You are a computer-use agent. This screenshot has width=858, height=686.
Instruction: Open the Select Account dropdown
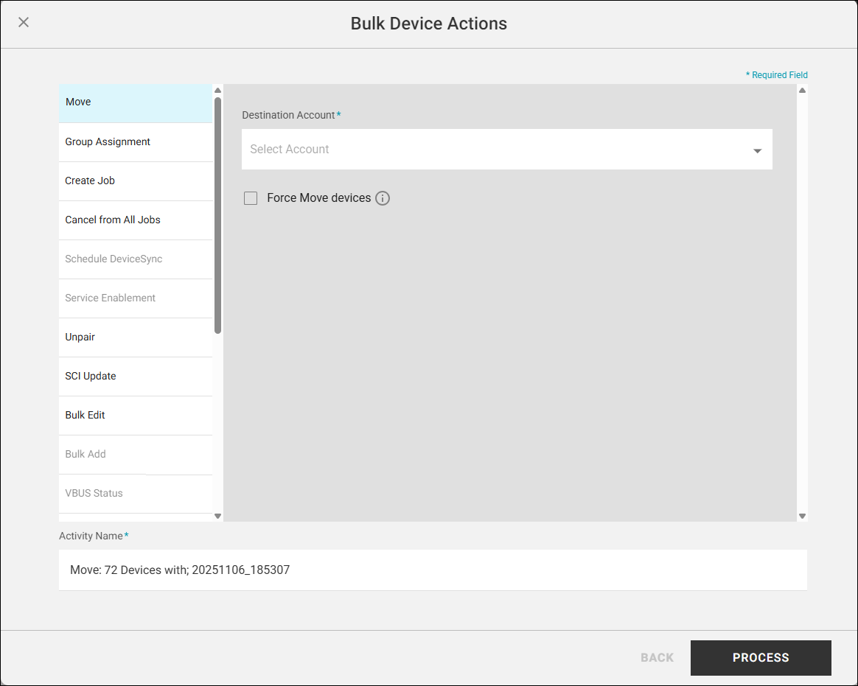point(506,150)
